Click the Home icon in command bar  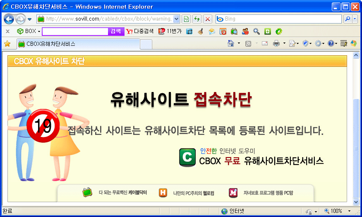(231, 43)
